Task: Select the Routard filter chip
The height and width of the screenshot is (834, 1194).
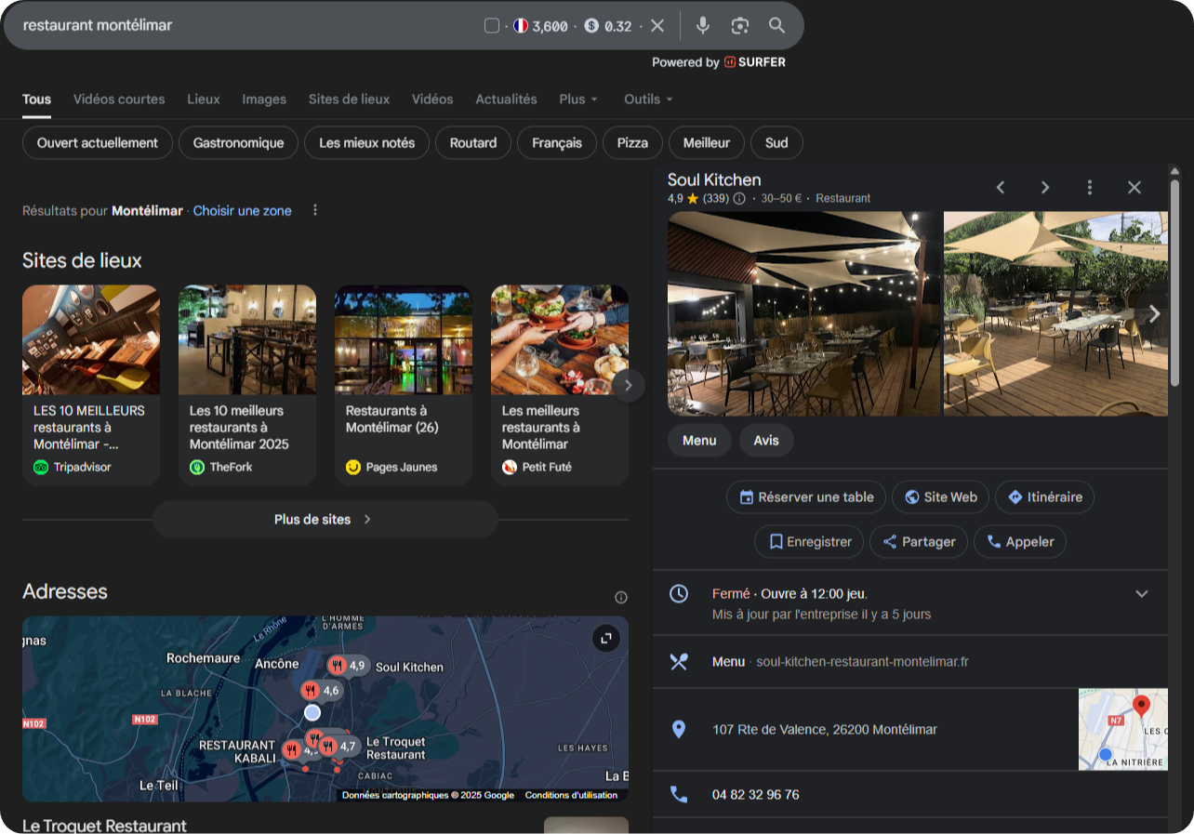Action: 473,143
